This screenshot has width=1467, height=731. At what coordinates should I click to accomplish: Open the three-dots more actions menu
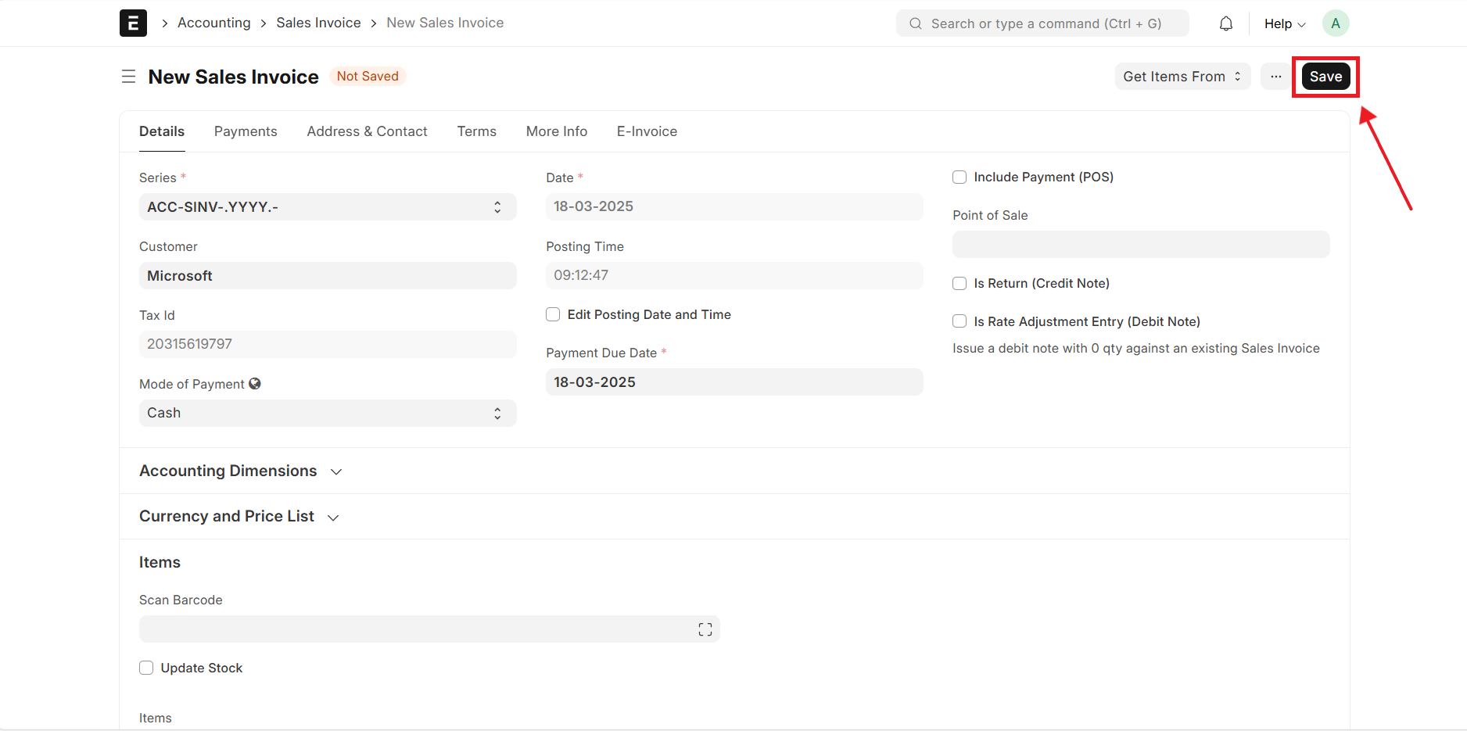(x=1275, y=77)
